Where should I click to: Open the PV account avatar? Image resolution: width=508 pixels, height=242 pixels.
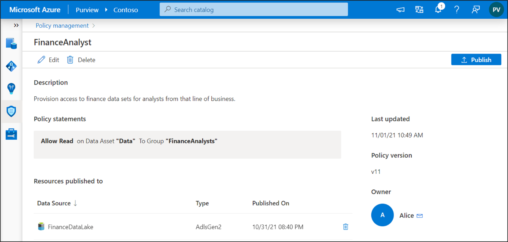pyautogui.click(x=496, y=9)
